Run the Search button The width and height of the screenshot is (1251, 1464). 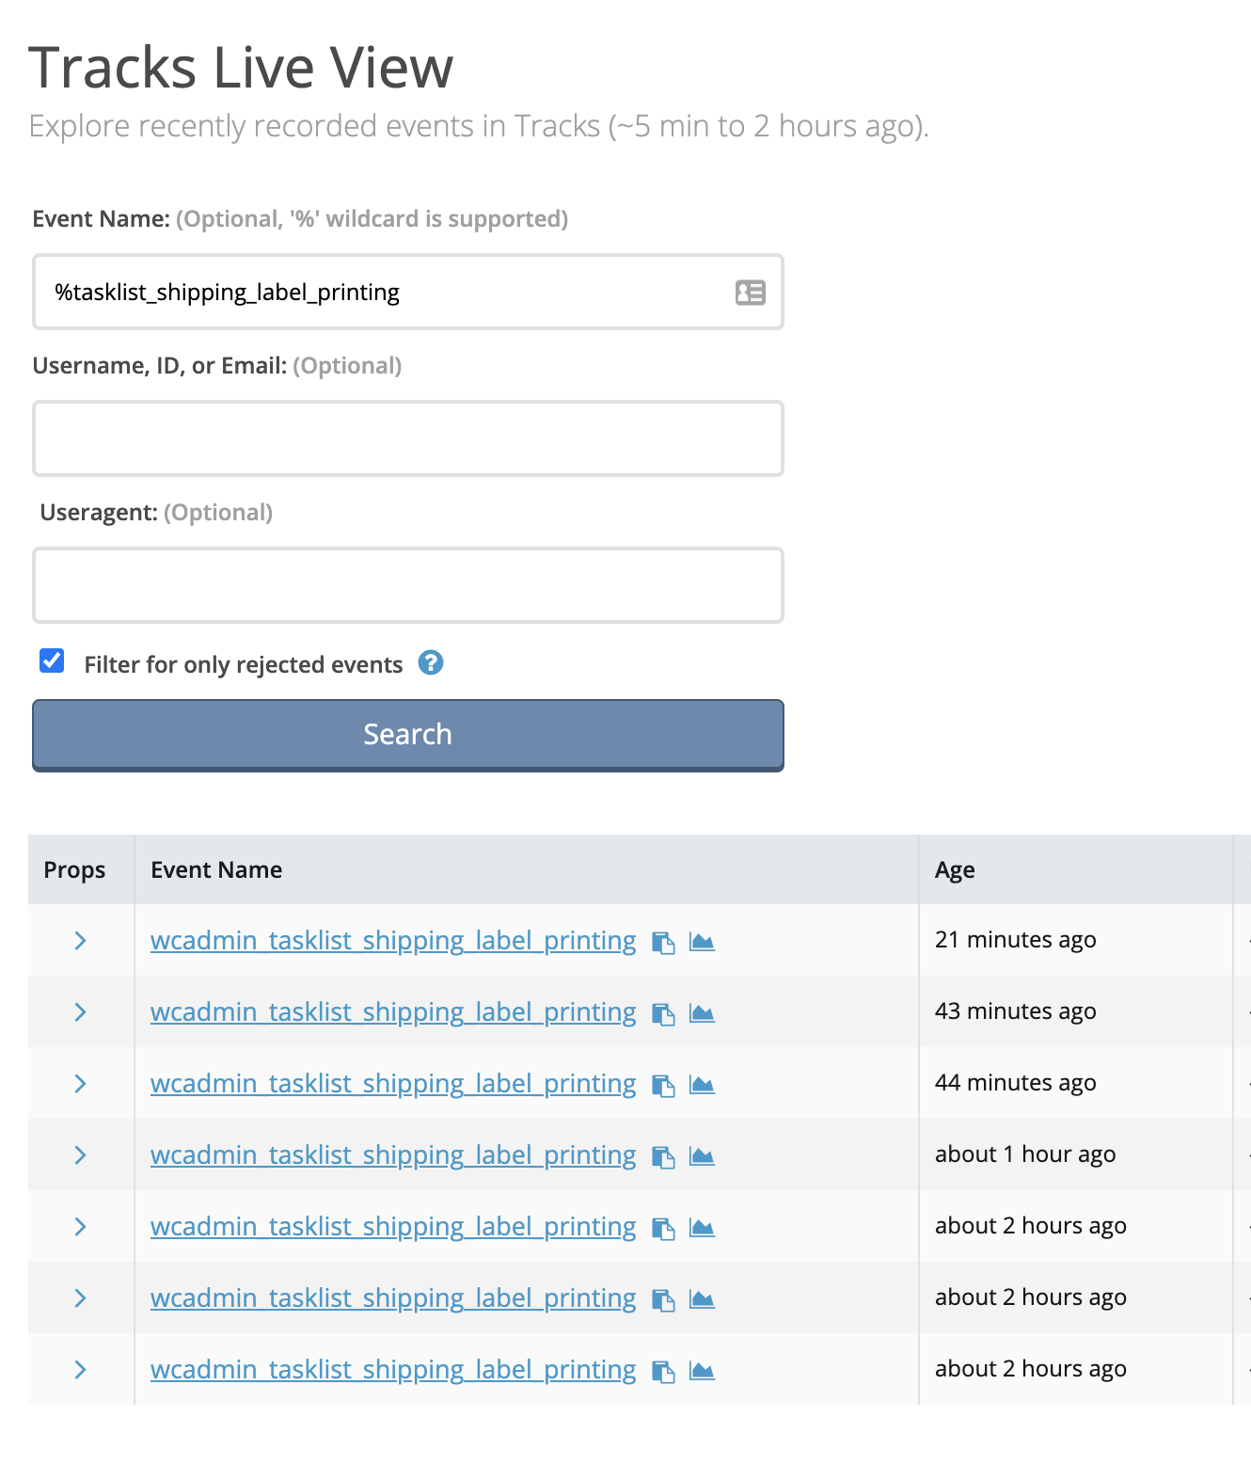(x=408, y=735)
